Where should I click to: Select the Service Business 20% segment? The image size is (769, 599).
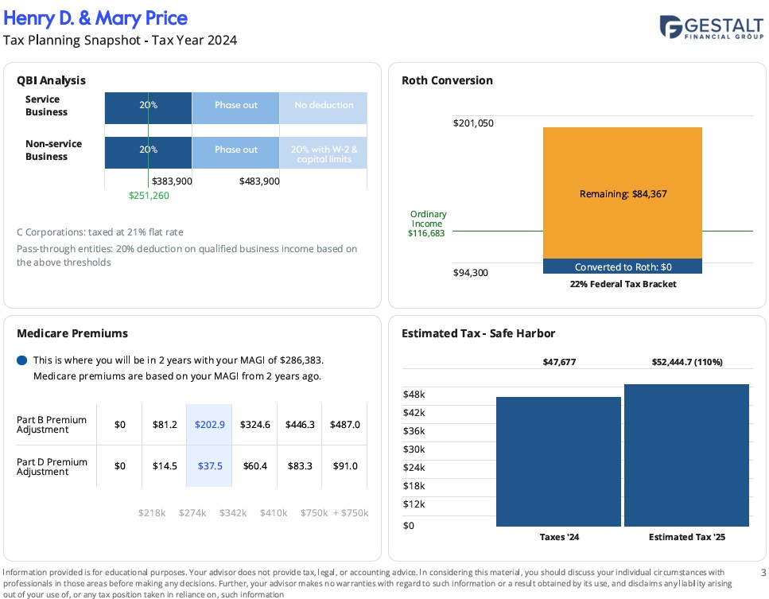(x=148, y=108)
